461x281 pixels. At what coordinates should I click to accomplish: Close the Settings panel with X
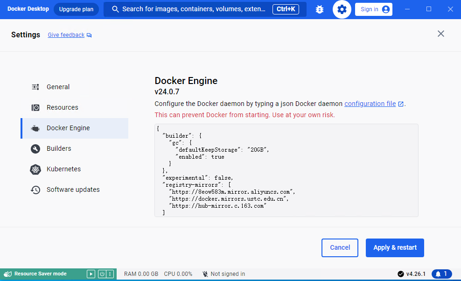point(441,34)
